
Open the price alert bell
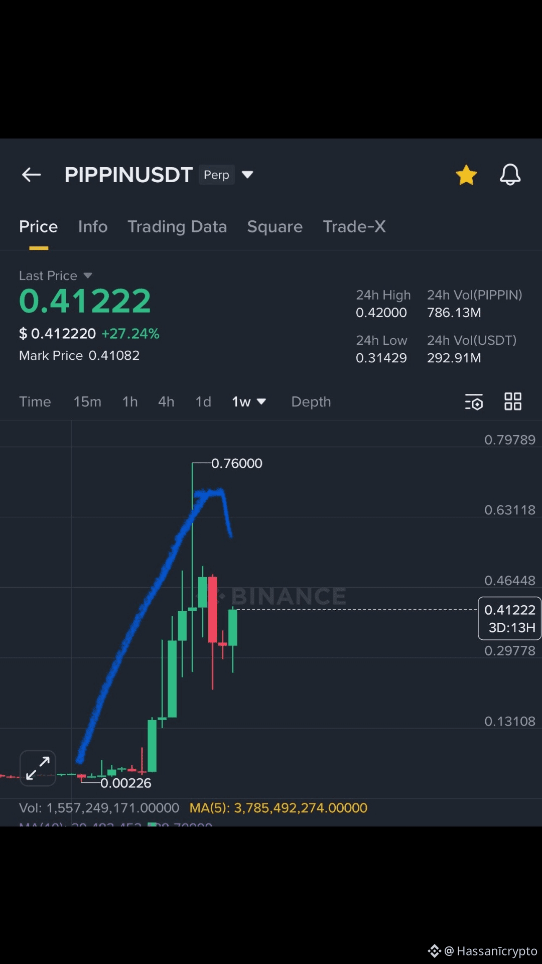tap(510, 175)
